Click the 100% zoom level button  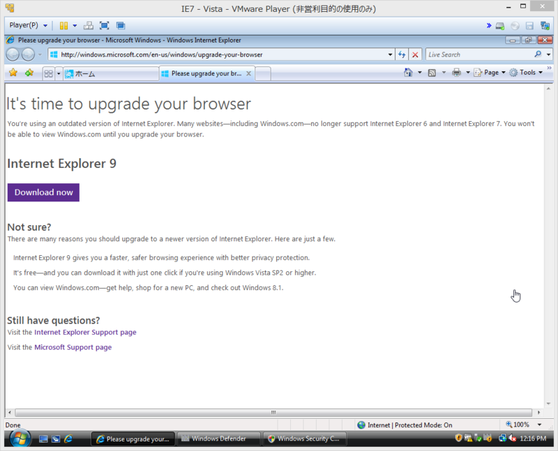[518, 425]
